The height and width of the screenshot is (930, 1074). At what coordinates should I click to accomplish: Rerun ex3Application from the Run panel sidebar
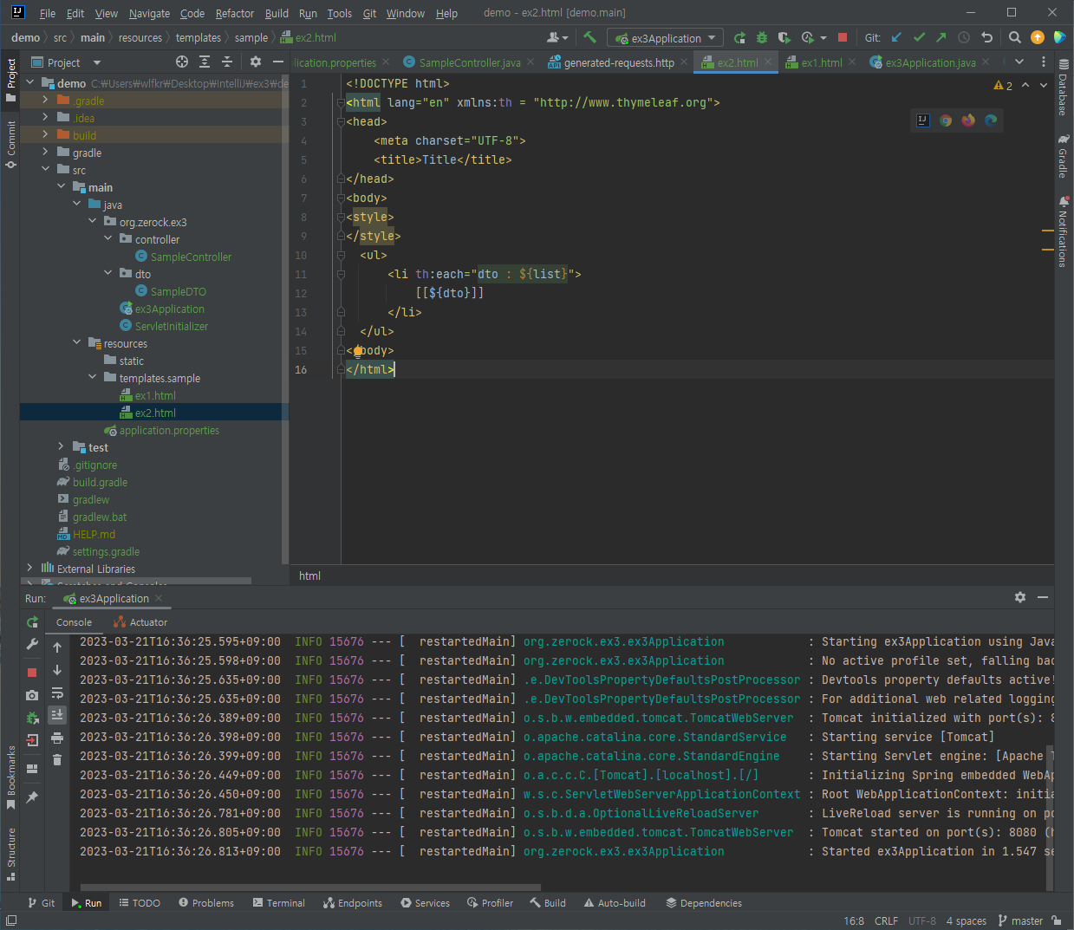[32, 621]
